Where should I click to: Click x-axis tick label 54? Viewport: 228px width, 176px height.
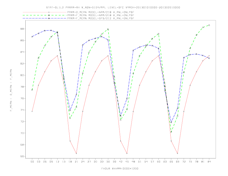pos(146,162)
